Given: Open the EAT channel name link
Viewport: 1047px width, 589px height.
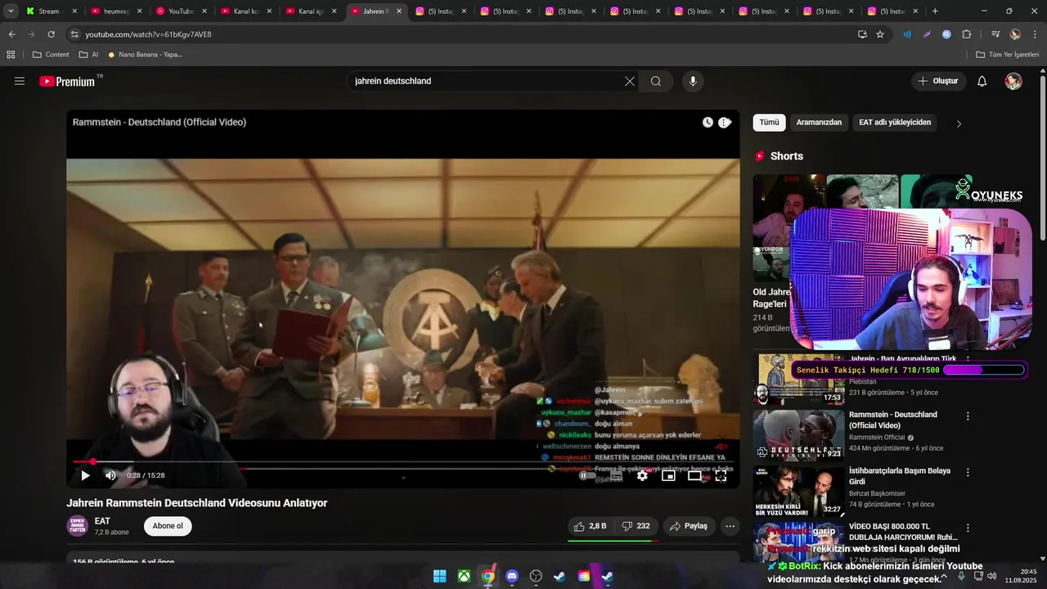Looking at the screenshot, I should [102, 521].
